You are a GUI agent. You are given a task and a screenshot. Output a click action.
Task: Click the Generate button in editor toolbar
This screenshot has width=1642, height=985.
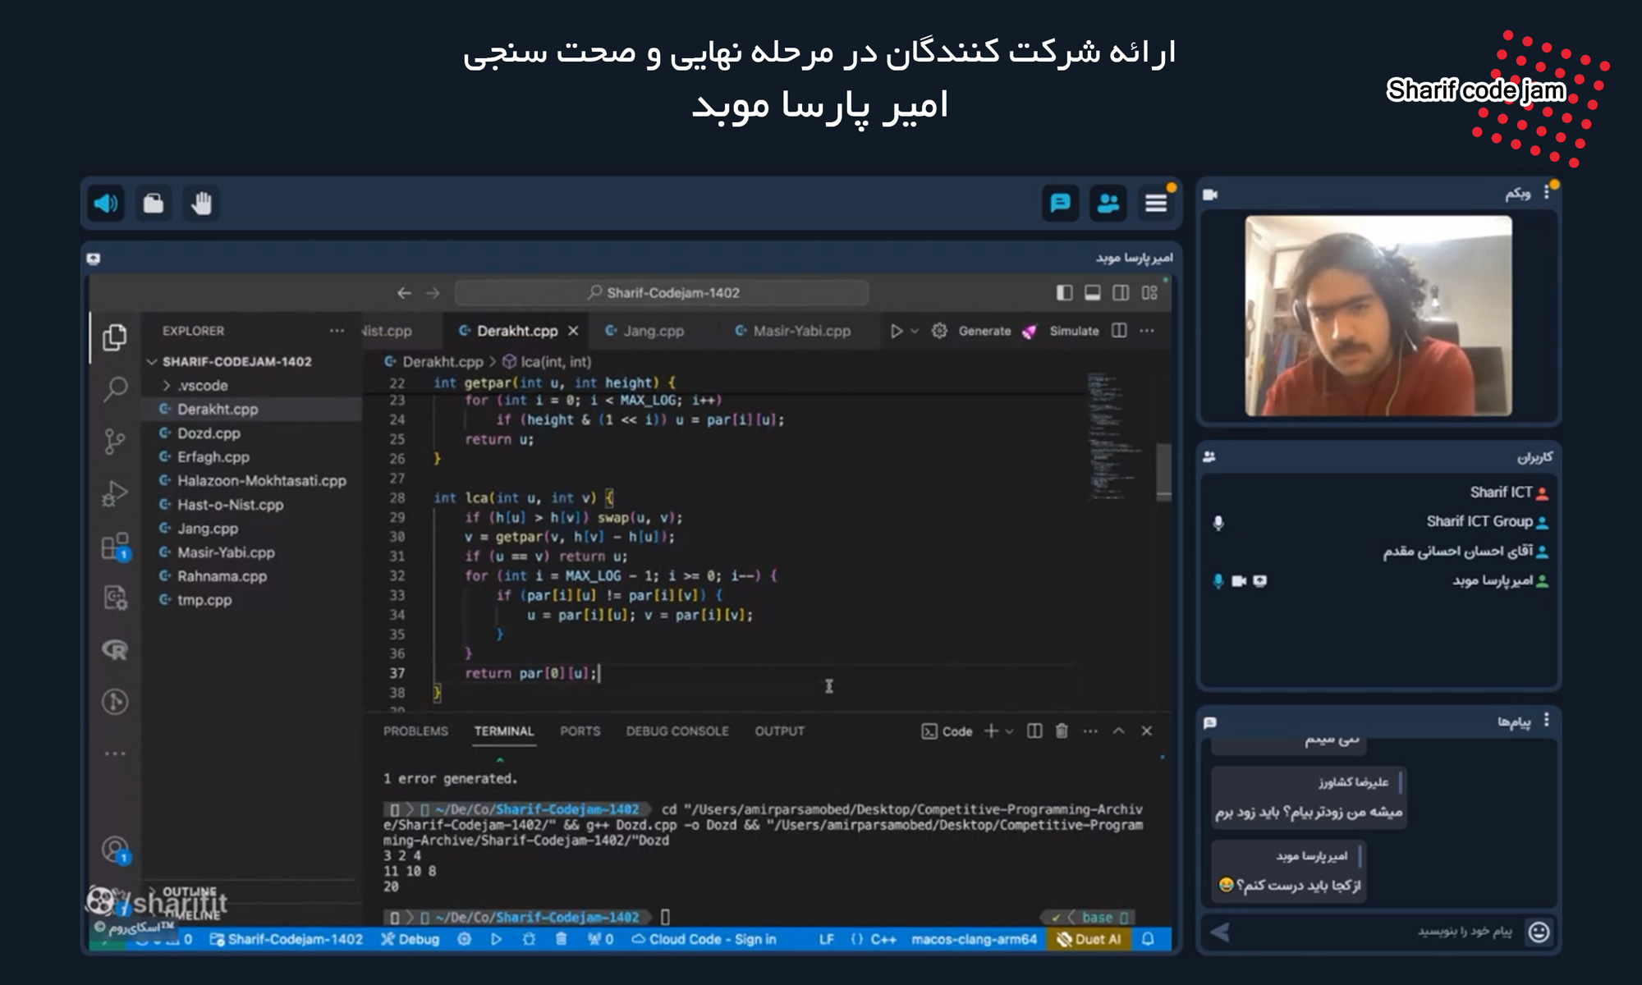[984, 331]
